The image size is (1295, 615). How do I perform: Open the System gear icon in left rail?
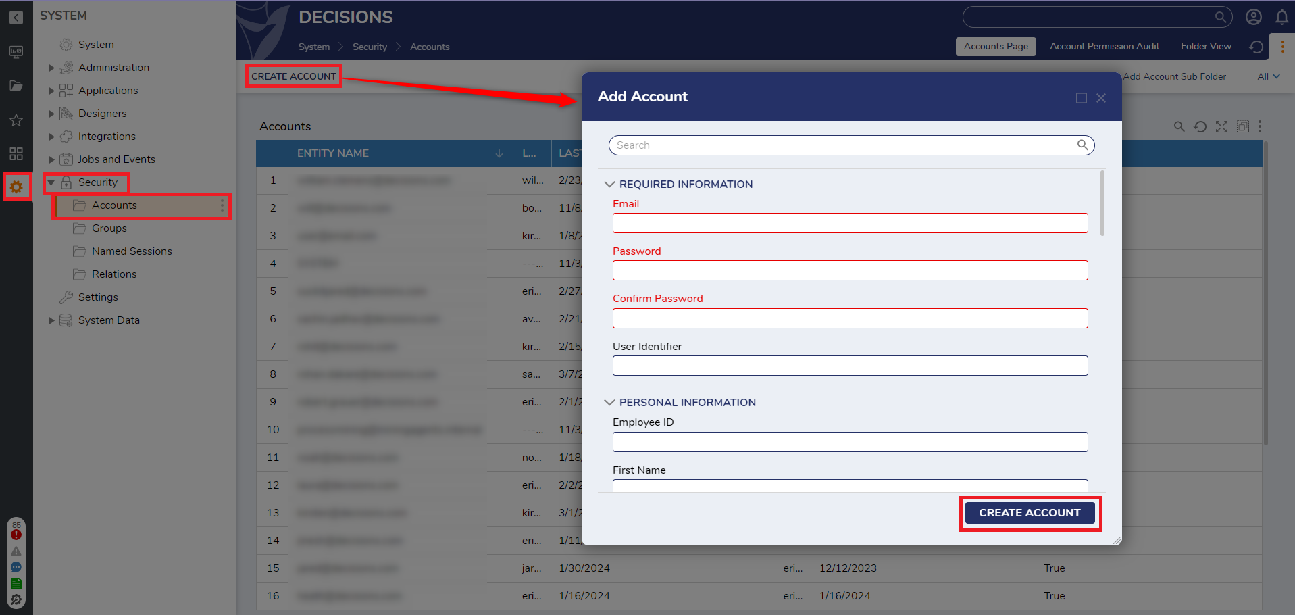(16, 187)
